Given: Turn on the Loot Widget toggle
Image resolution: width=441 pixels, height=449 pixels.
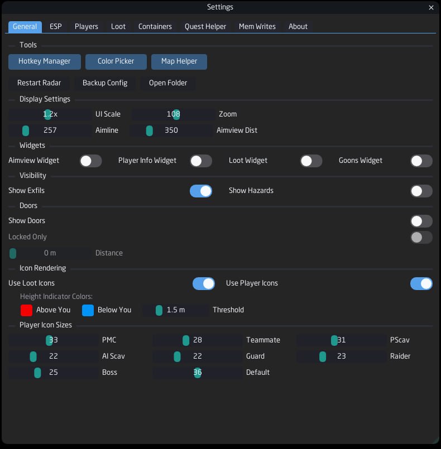Looking at the screenshot, I should pyautogui.click(x=311, y=161).
